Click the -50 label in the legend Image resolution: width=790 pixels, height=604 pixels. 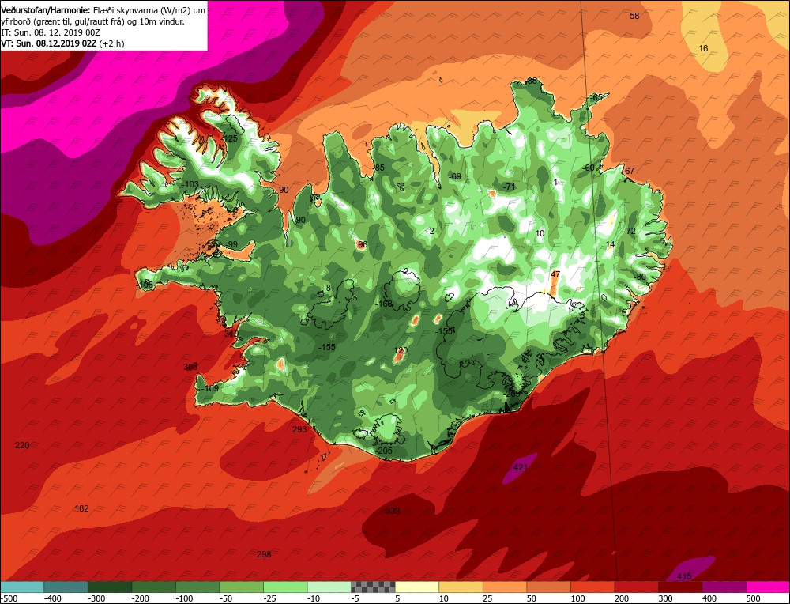(x=228, y=598)
